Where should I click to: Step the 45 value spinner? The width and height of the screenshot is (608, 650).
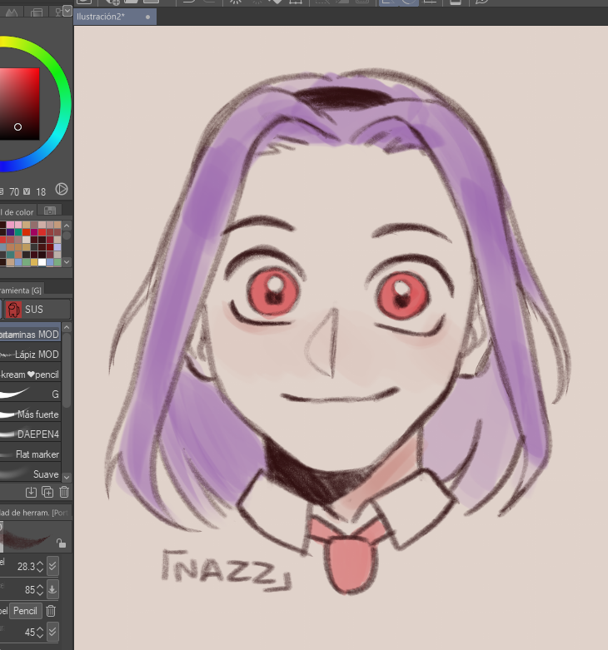point(40,633)
